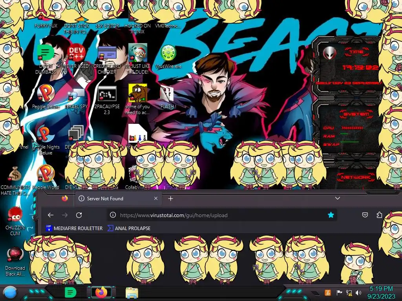Viewport: 402px width, 301px height.
Task: Click the RAM usage bar in gadget
Action: click(x=345, y=134)
